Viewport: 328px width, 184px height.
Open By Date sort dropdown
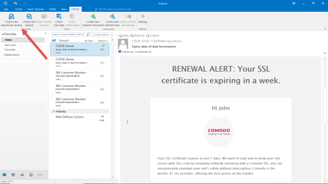coord(90,41)
